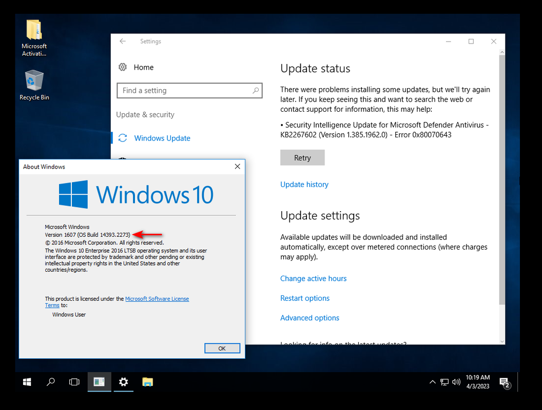Open the Recycle Bin desktop icon
The image size is (542, 410).
[34, 85]
